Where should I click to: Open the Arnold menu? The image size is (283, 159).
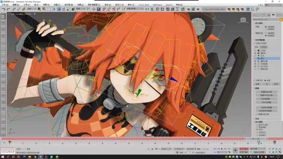click(x=169, y=5)
